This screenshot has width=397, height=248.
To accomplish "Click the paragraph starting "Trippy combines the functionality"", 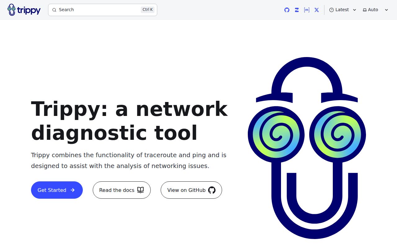I will point(129,160).
